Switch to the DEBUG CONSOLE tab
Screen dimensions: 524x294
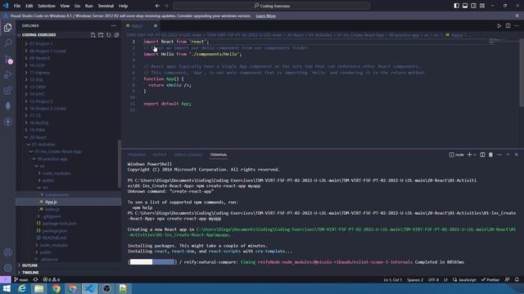pyautogui.click(x=188, y=154)
